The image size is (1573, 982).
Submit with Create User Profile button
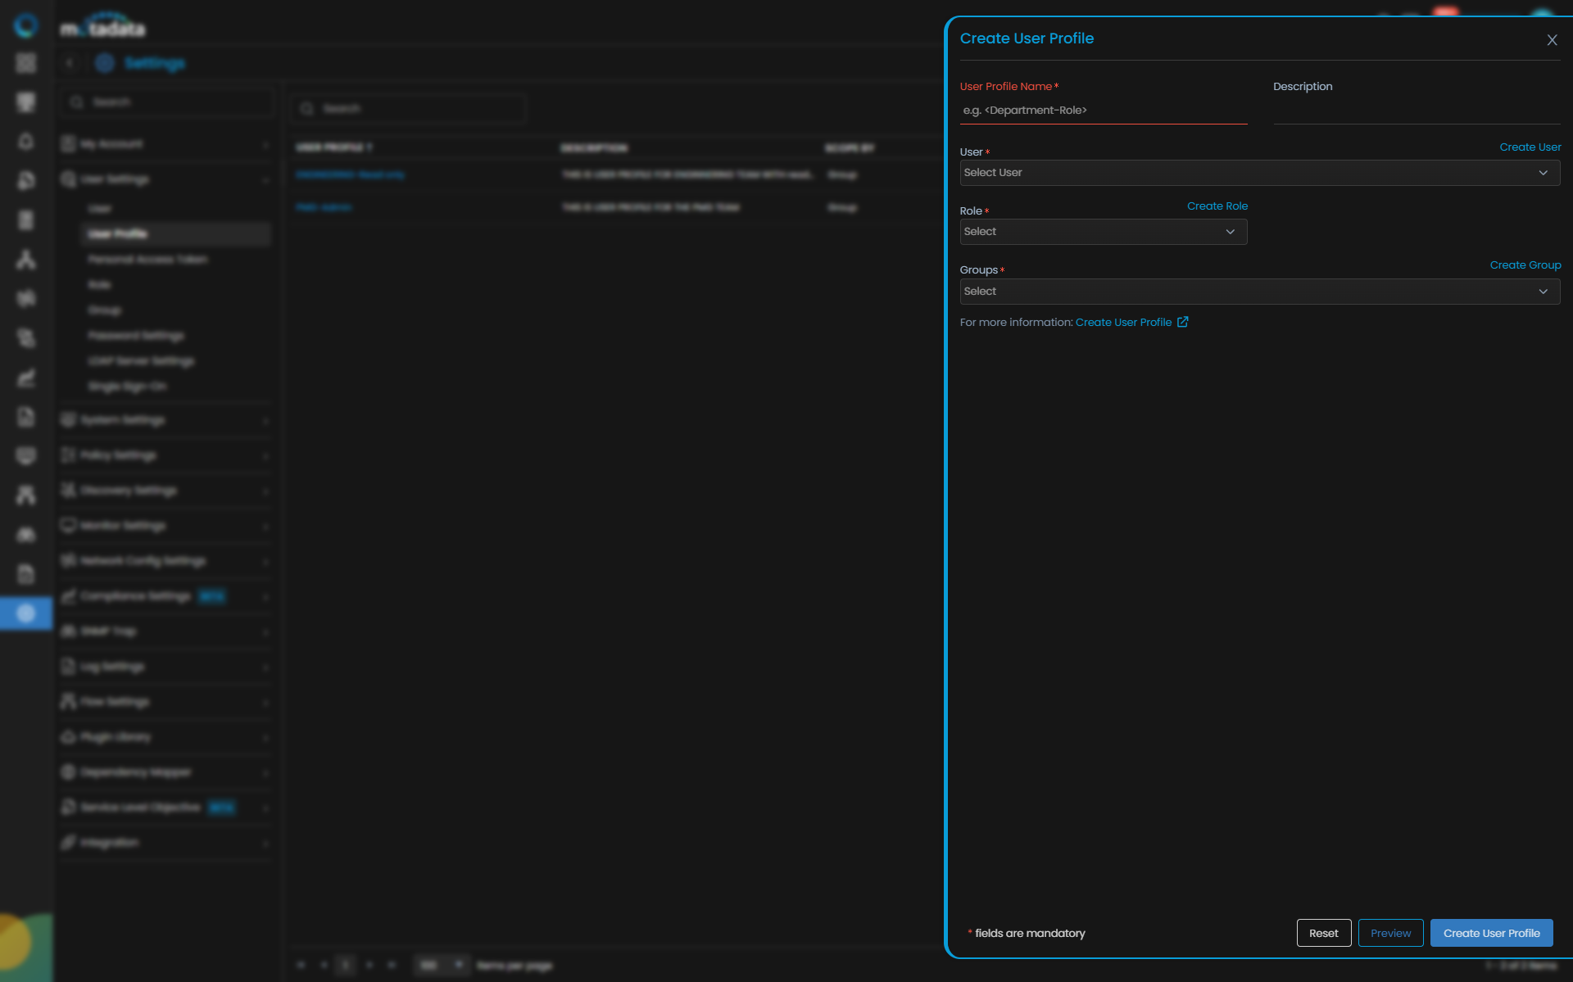(1491, 933)
